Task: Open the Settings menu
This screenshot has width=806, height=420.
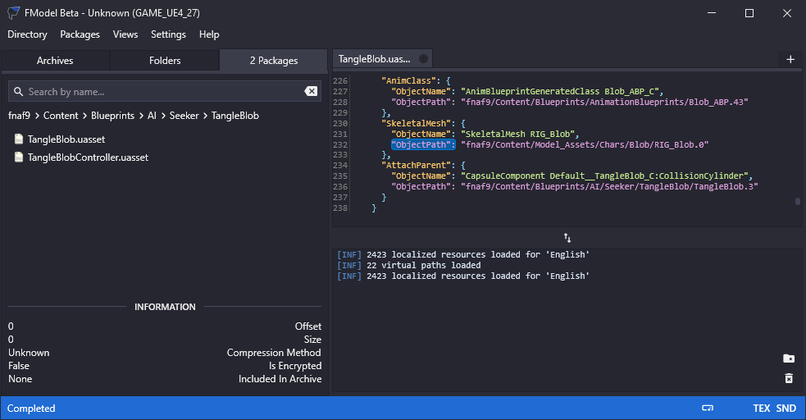Action: pyautogui.click(x=168, y=34)
